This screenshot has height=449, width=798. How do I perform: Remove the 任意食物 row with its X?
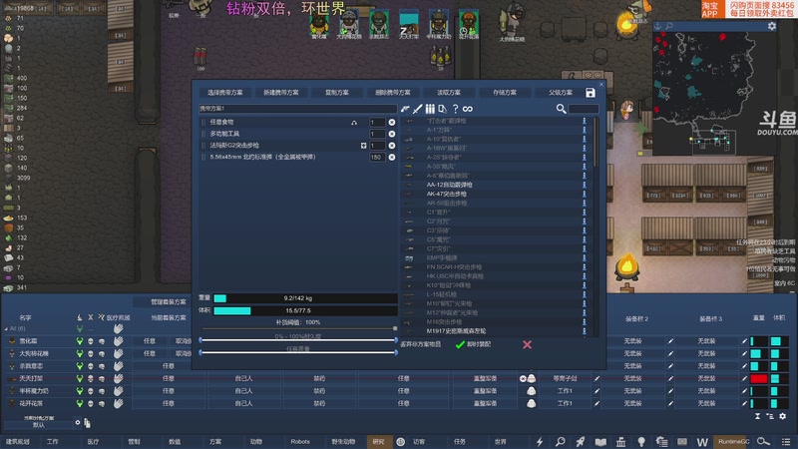tap(392, 122)
